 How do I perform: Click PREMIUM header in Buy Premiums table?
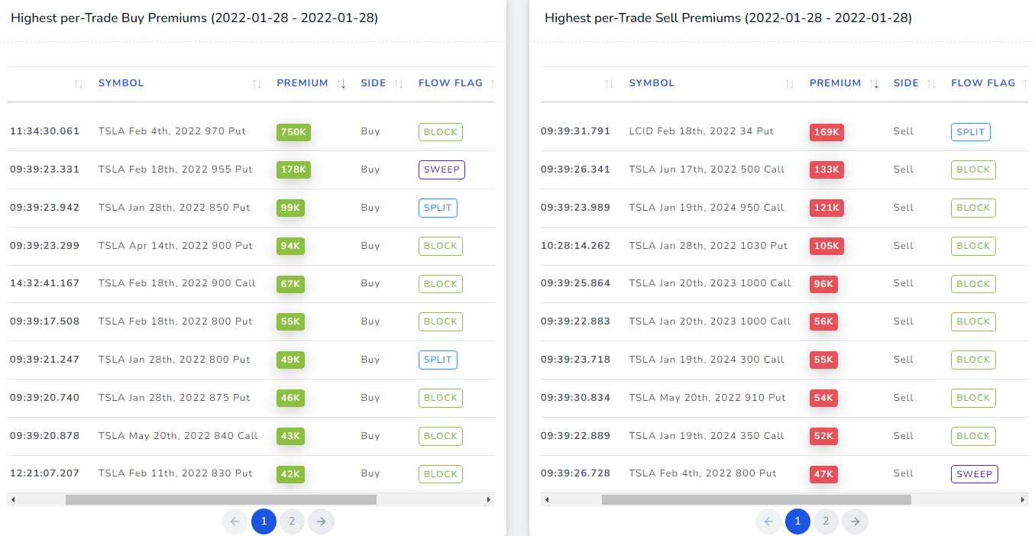pos(302,83)
